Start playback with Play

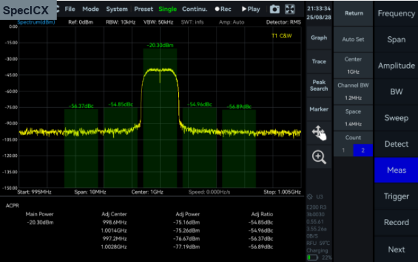[x=251, y=9]
